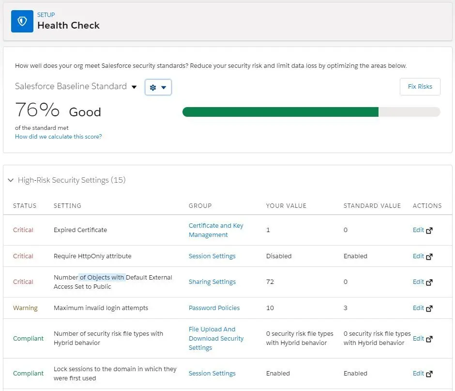The image size is (455, 391).
Task: Click Edit link for Expired Certificate
Action: coord(418,230)
